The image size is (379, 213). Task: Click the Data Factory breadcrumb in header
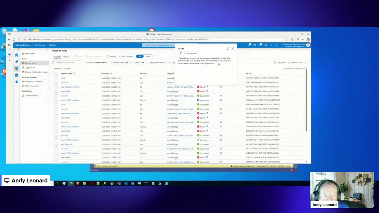(x=40, y=45)
